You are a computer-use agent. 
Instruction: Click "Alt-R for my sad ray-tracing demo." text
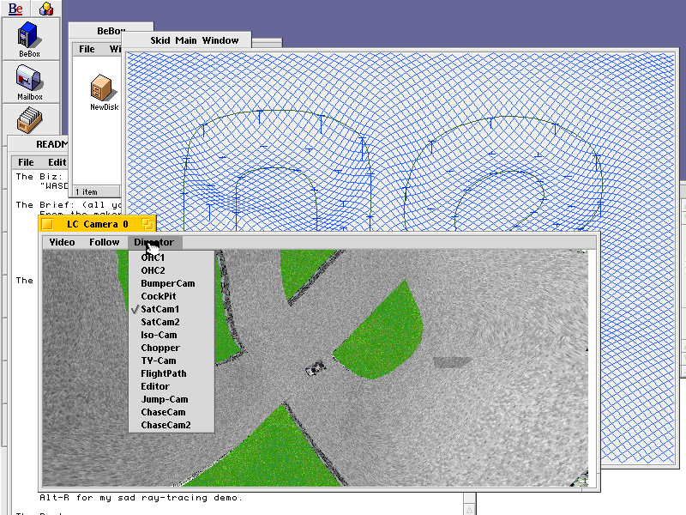pos(141,498)
